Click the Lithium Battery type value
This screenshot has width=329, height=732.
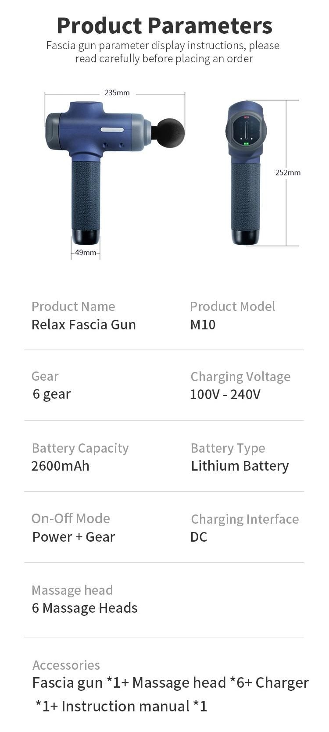[240, 466]
